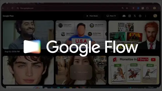Click the New project plus button

click(81, 72)
